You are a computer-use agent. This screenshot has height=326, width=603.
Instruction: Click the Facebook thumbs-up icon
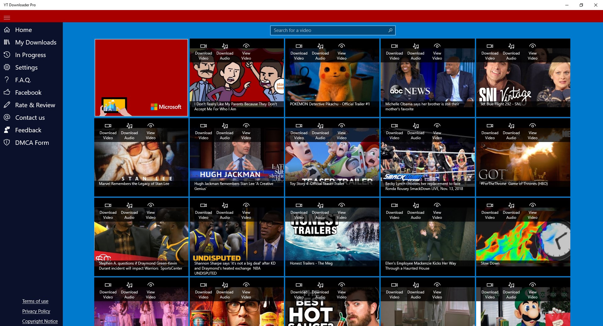click(x=7, y=92)
